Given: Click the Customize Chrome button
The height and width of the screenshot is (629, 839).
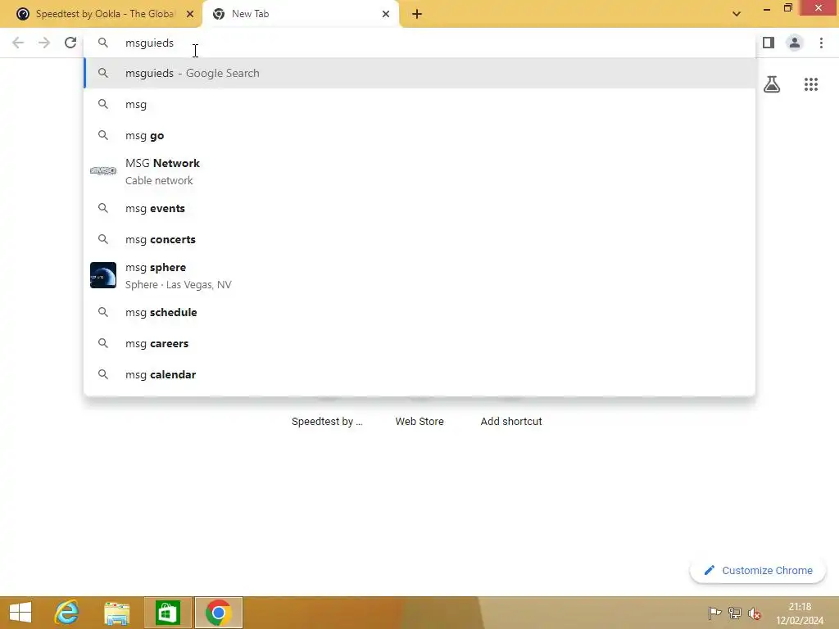Looking at the screenshot, I should point(758,571).
